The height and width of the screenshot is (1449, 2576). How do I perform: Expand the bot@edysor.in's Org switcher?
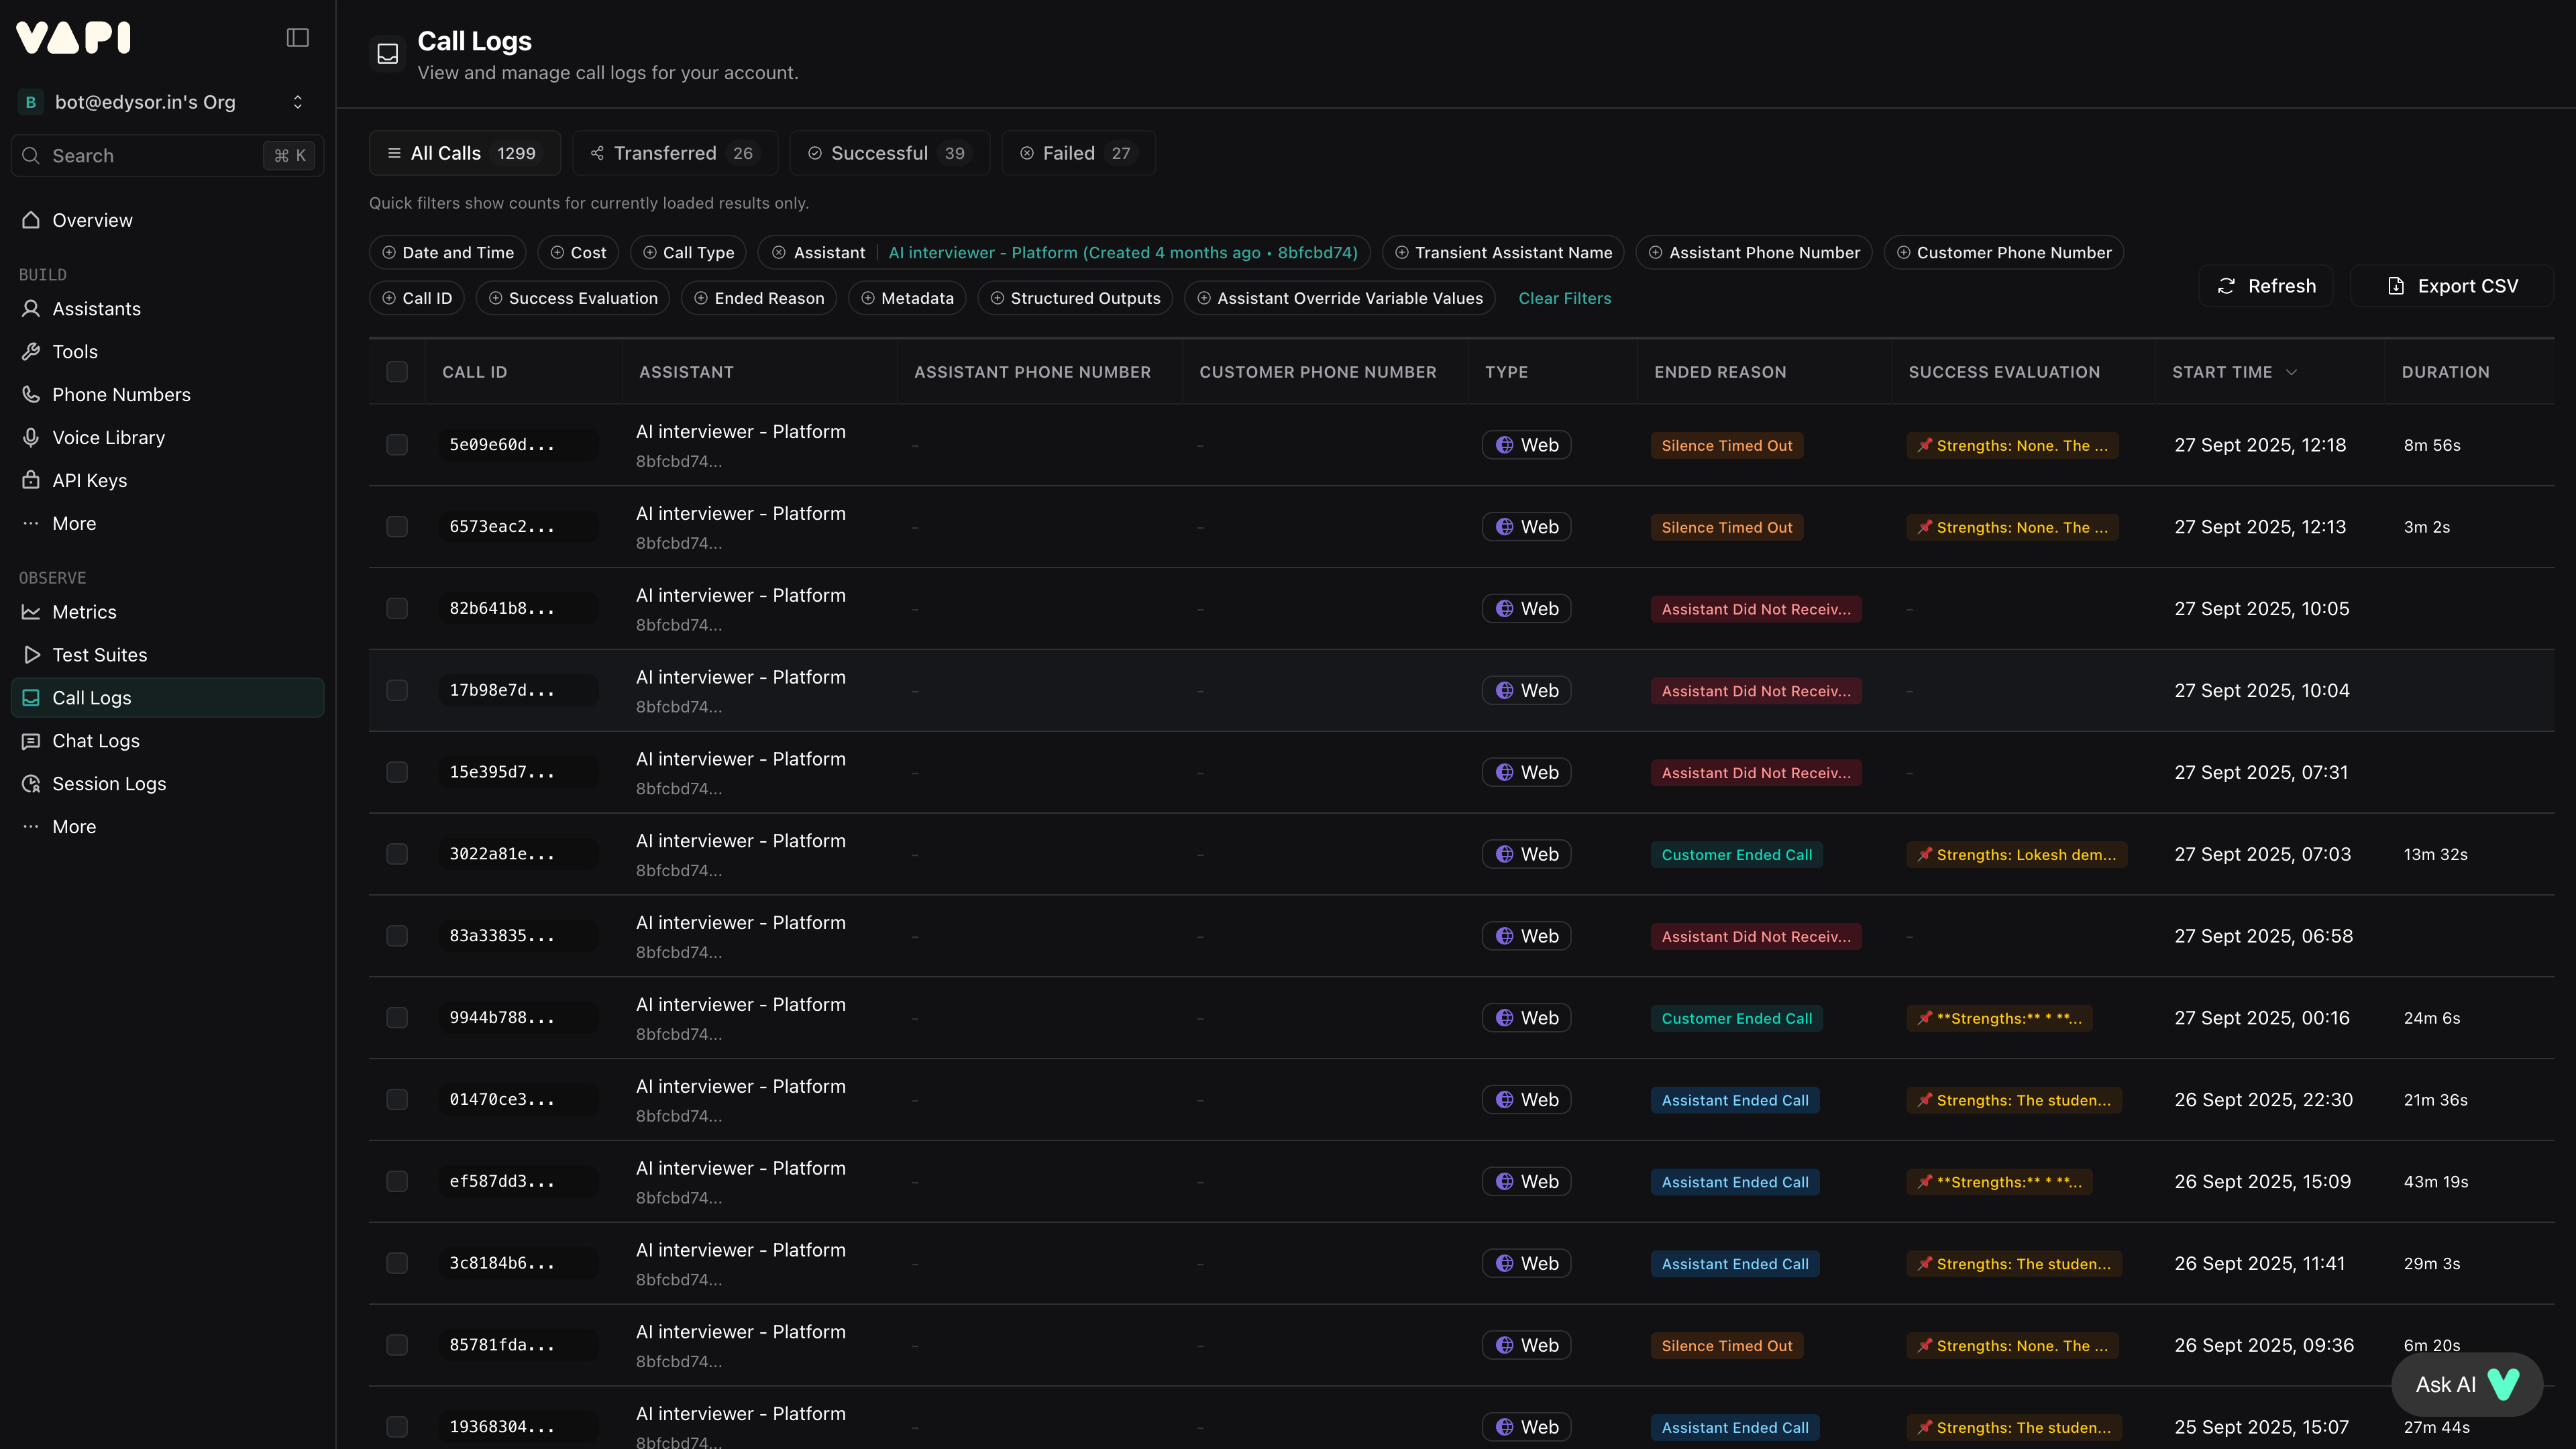[297, 102]
